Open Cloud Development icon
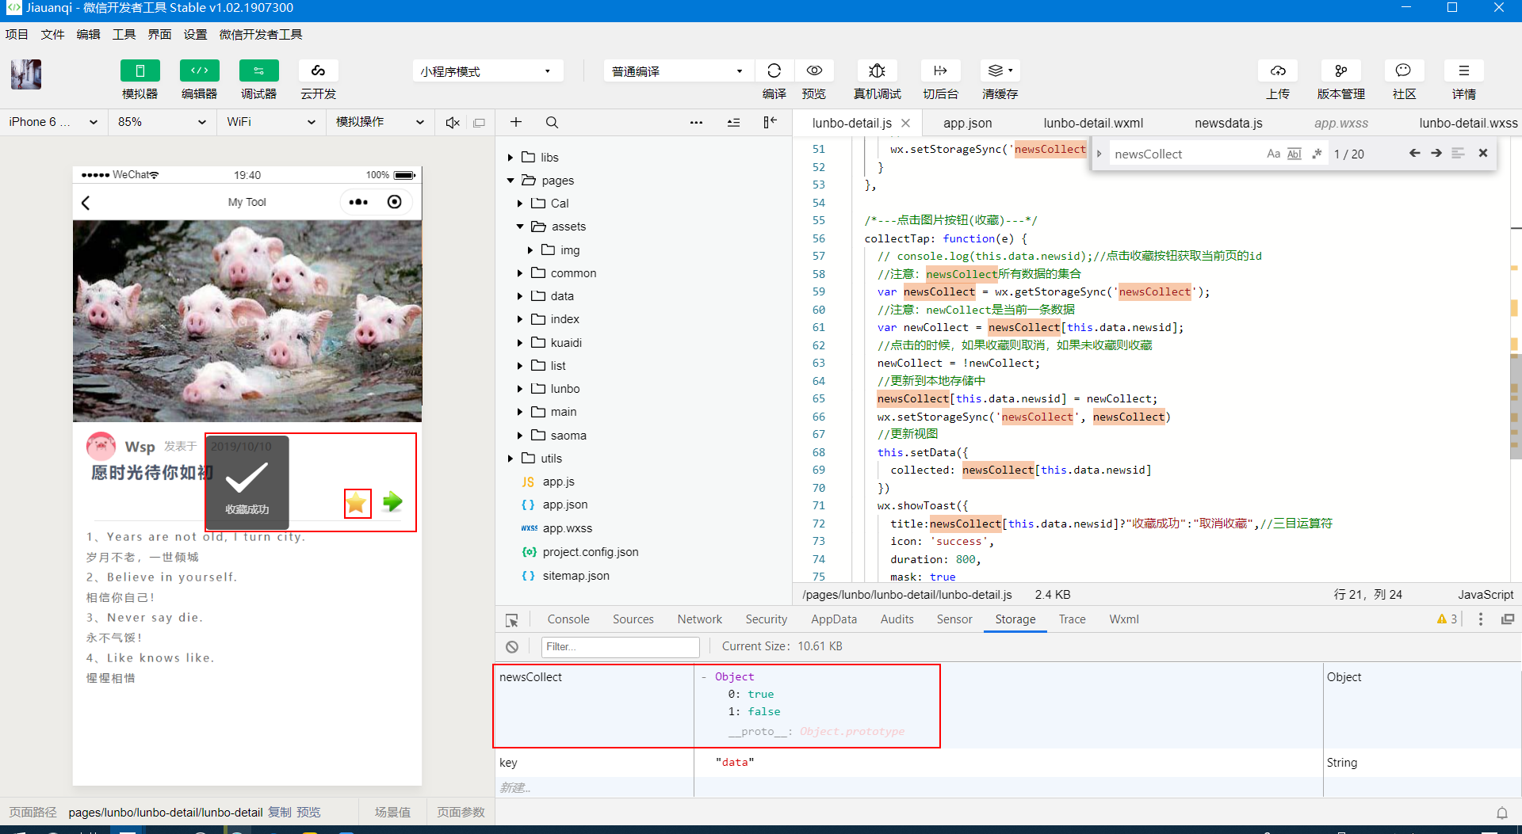The width and height of the screenshot is (1522, 834). click(x=319, y=70)
